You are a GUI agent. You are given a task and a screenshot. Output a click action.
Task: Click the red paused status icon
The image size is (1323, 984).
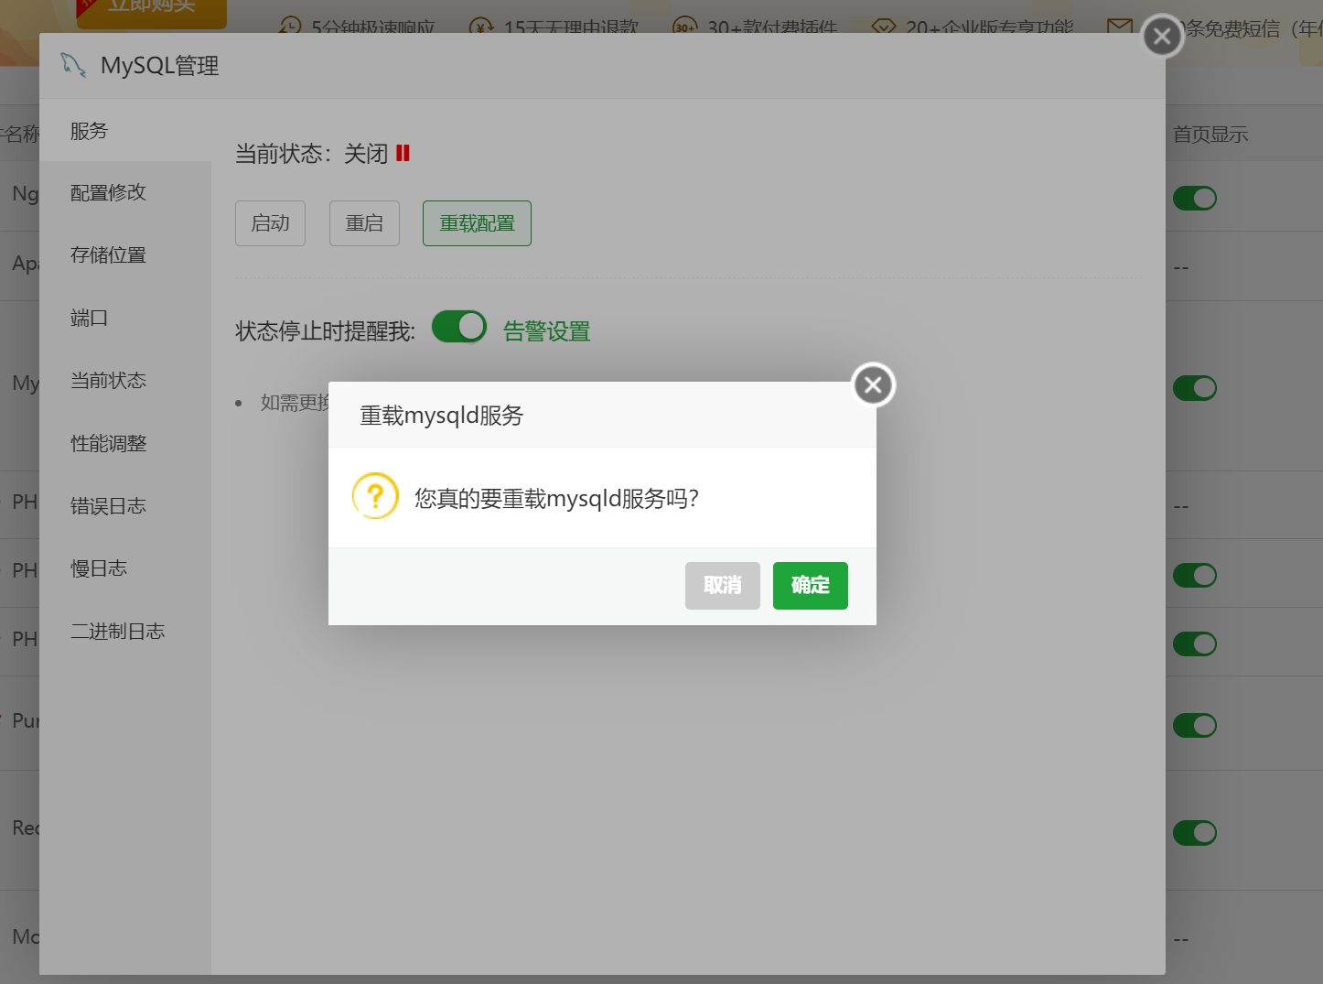pos(403,153)
